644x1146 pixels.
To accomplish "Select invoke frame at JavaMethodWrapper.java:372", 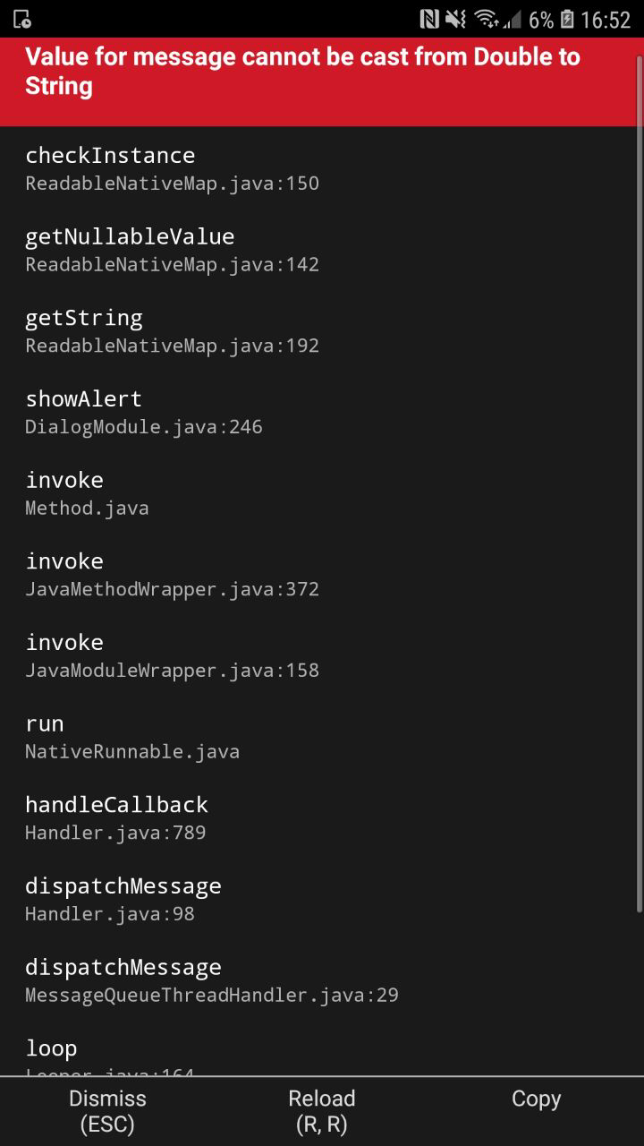I will coord(322,575).
